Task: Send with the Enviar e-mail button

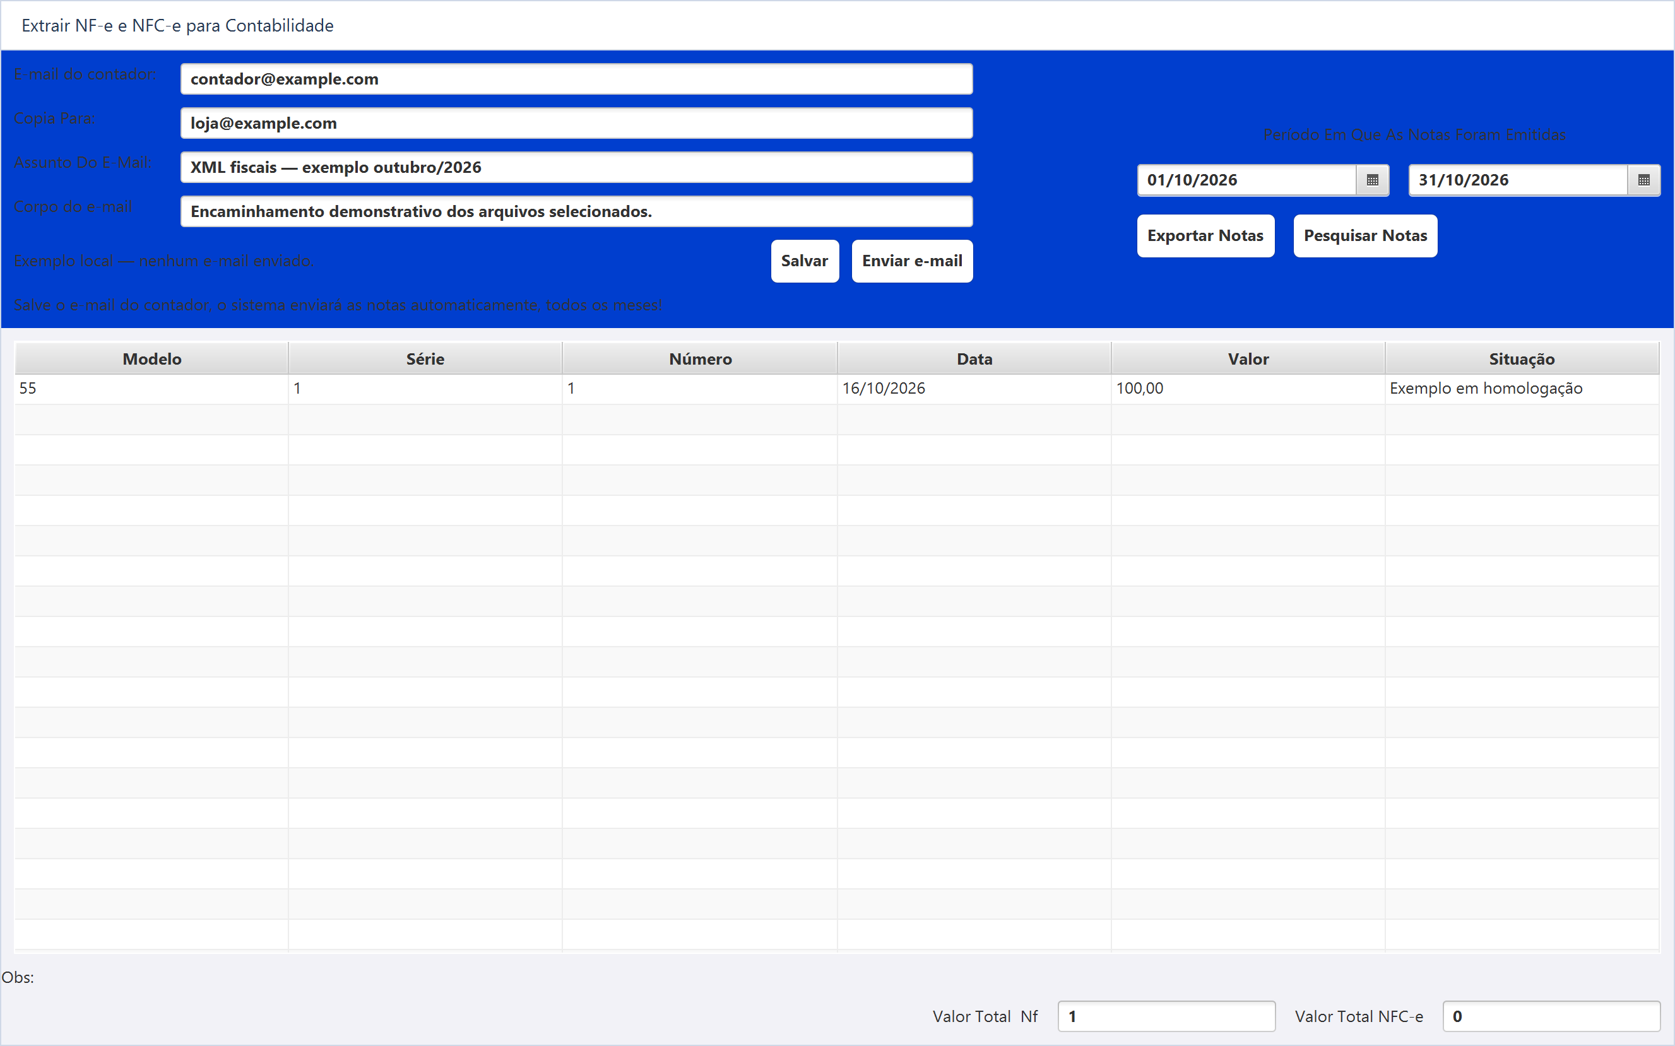Action: 912,261
